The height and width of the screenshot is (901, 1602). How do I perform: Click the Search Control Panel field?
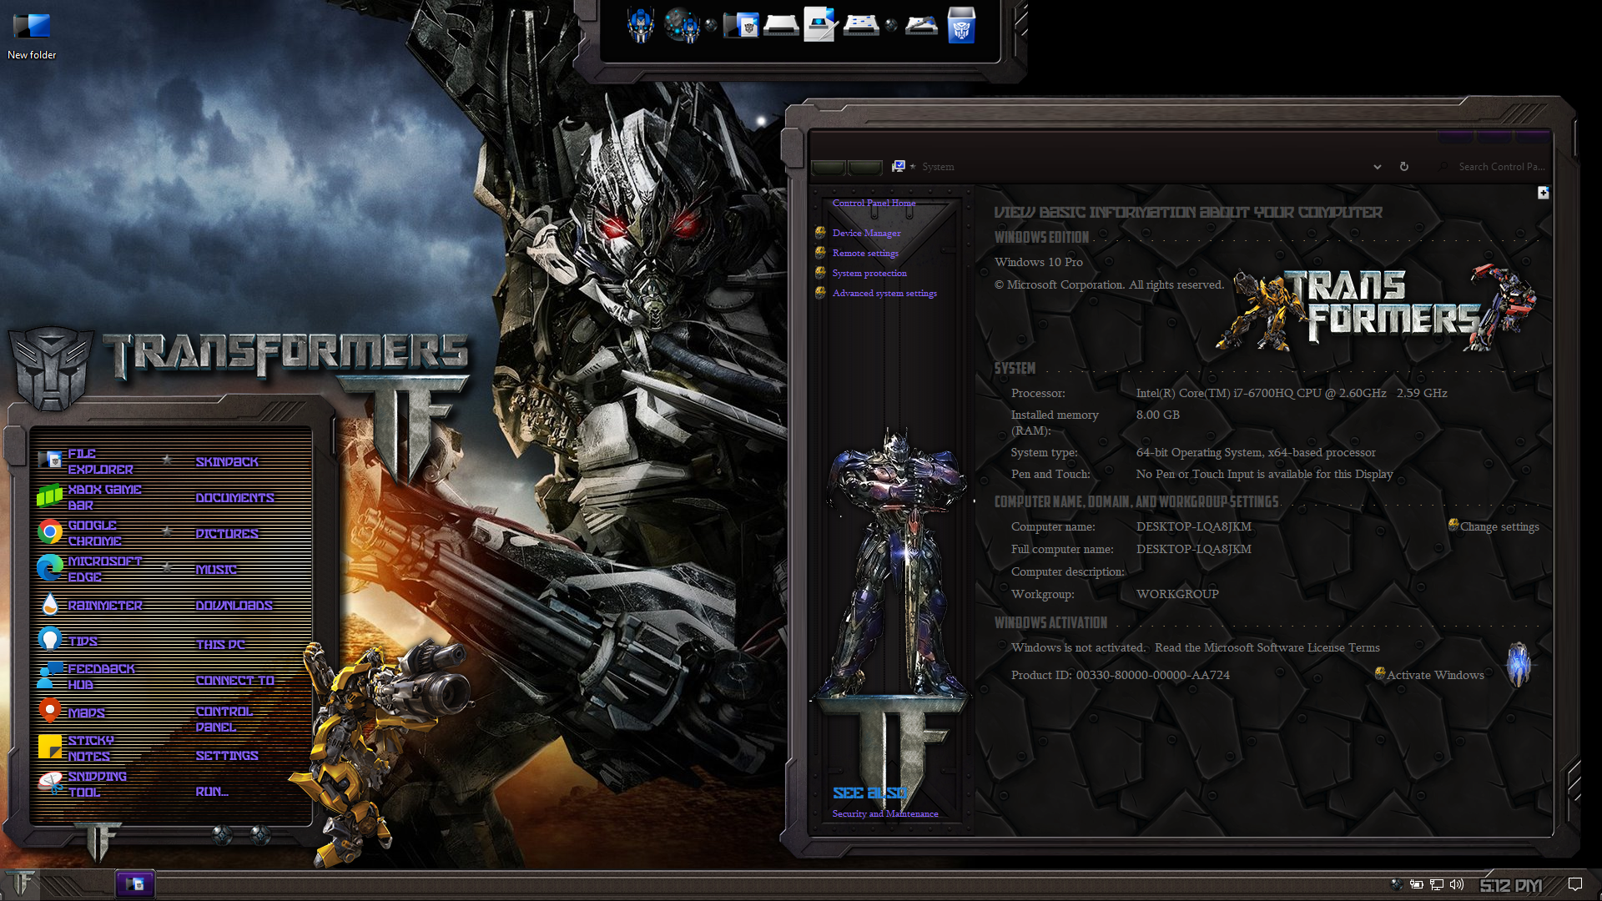click(1500, 167)
